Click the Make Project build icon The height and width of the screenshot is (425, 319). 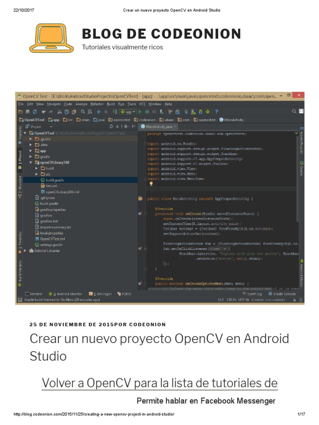(x=115, y=112)
